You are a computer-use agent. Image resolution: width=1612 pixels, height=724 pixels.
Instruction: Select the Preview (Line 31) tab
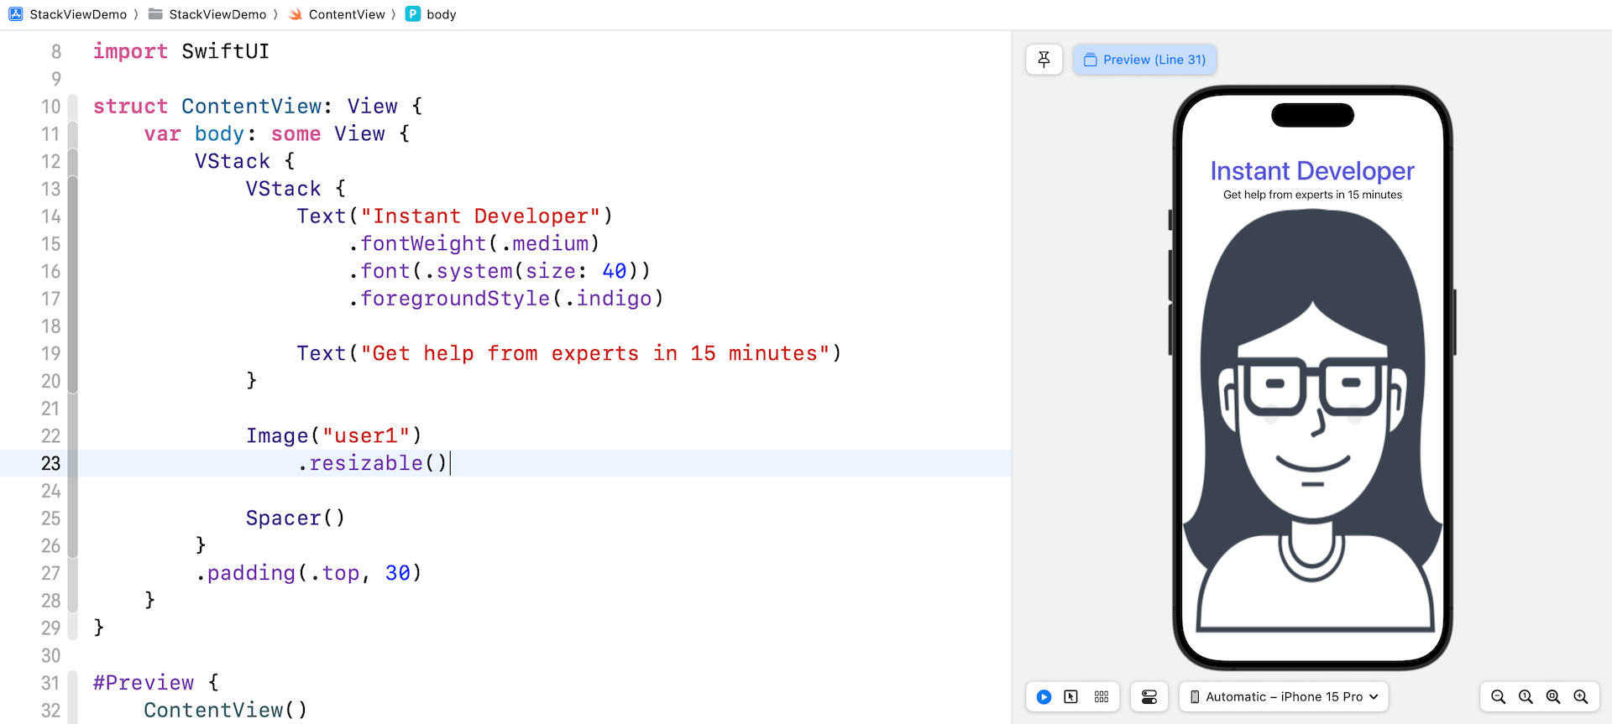[x=1144, y=60]
